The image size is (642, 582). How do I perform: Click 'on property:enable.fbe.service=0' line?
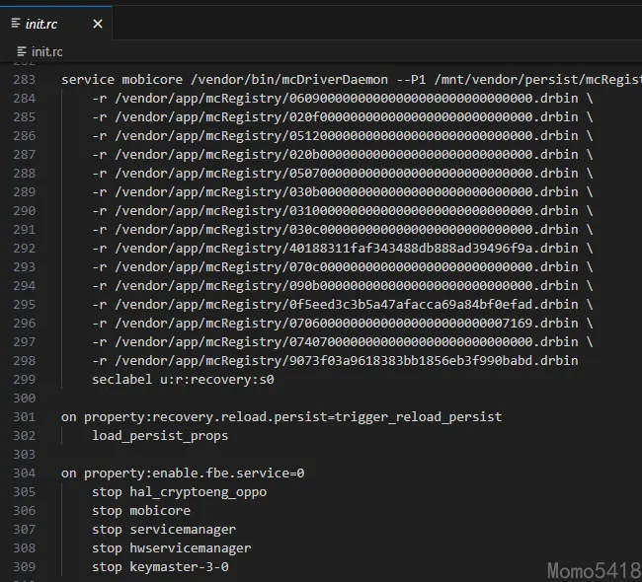pyautogui.click(x=183, y=473)
